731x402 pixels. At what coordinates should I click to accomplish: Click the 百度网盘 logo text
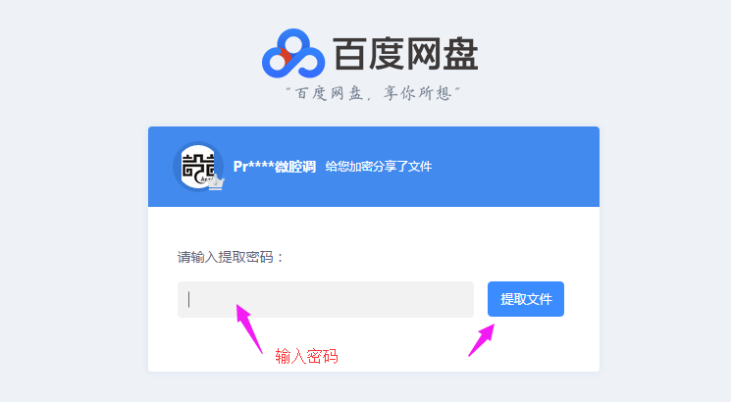405,54
